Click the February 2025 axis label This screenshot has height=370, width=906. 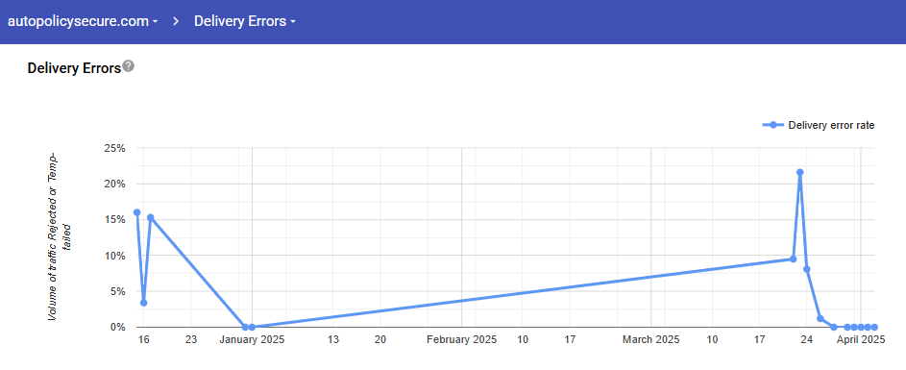tap(462, 340)
